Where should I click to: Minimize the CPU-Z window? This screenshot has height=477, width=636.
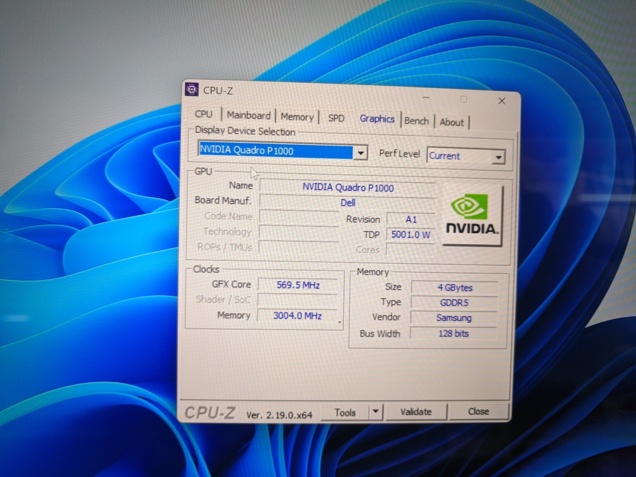point(426,97)
